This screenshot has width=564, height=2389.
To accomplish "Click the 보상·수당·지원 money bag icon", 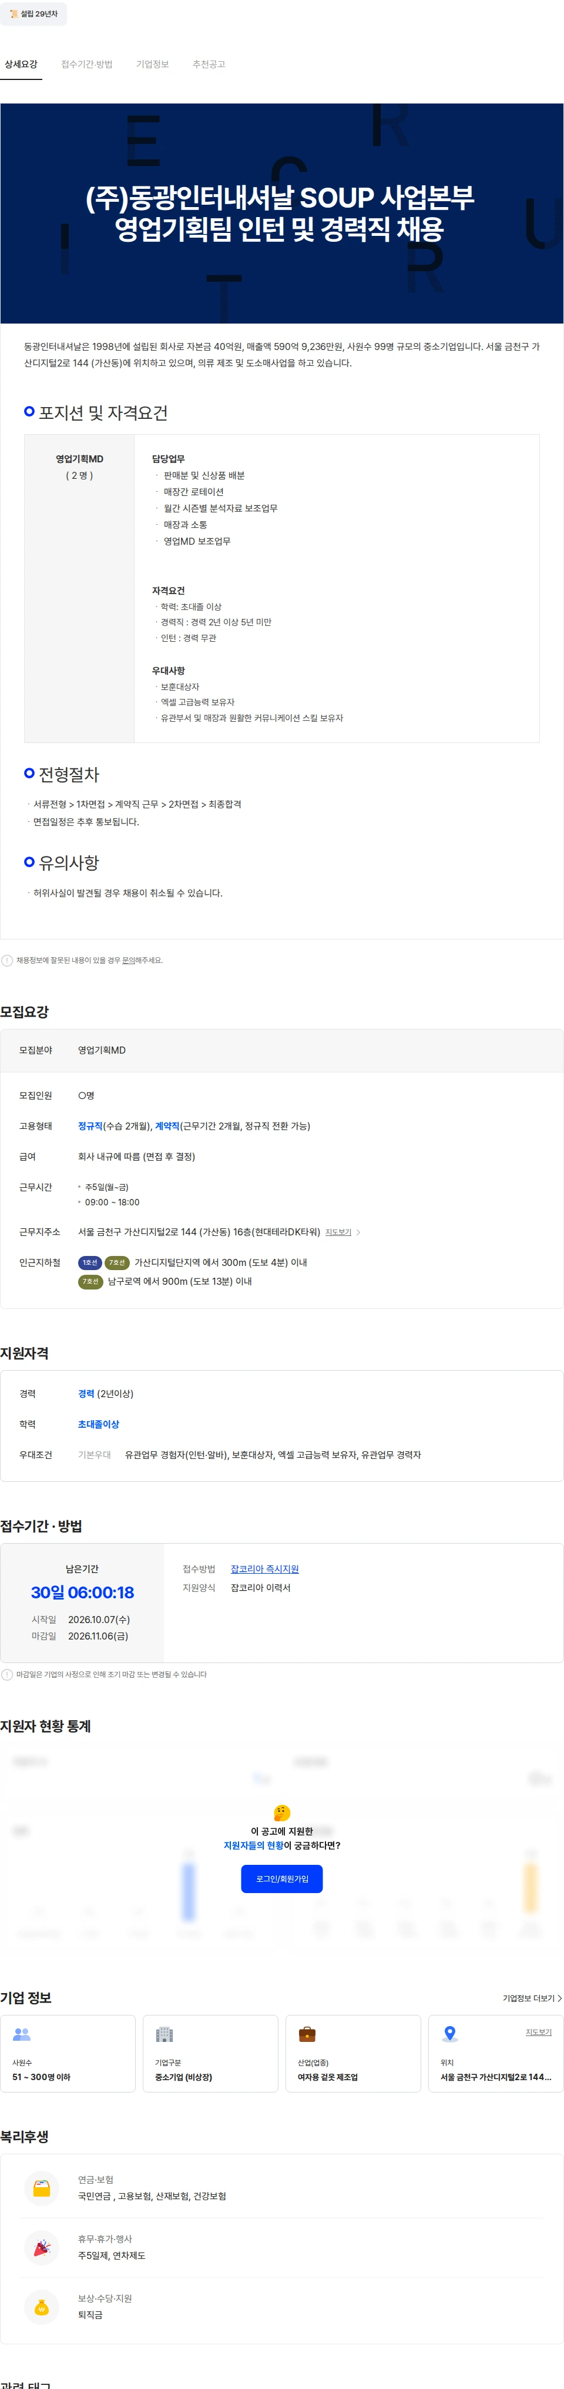I will 41,2307.
